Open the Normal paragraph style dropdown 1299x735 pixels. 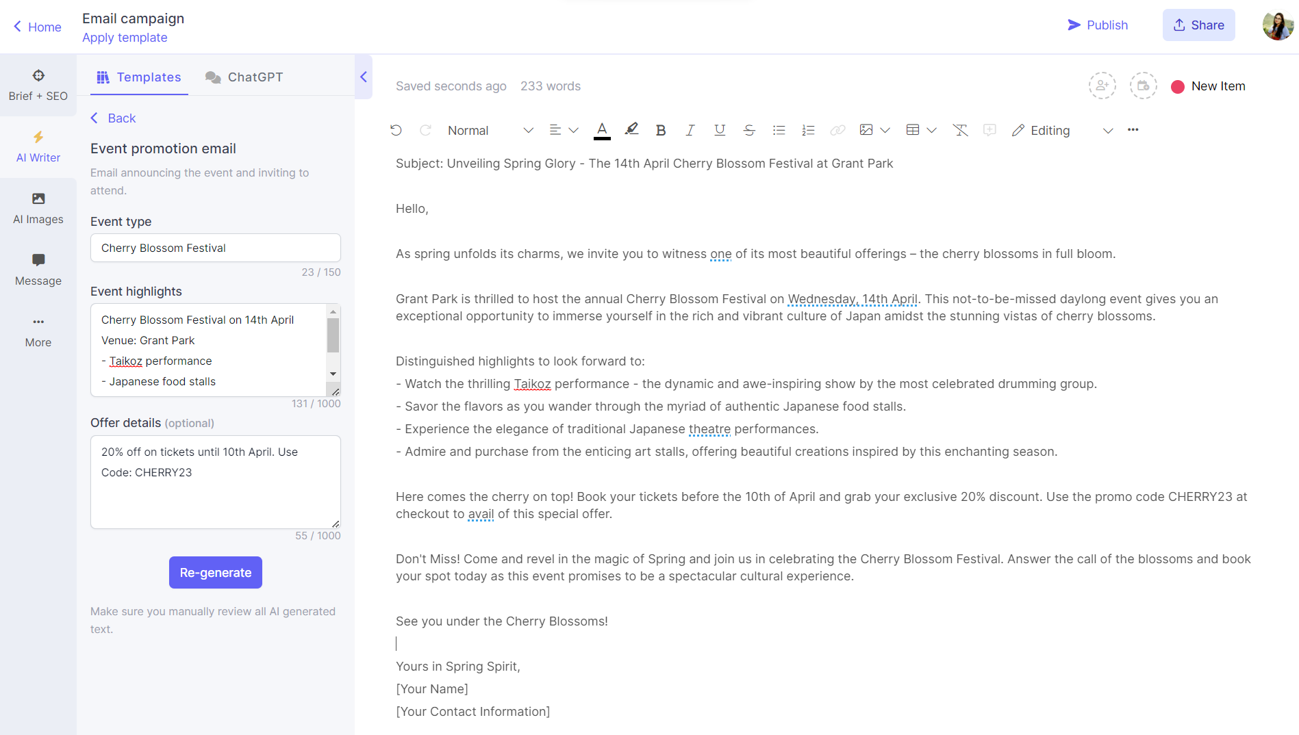click(490, 130)
